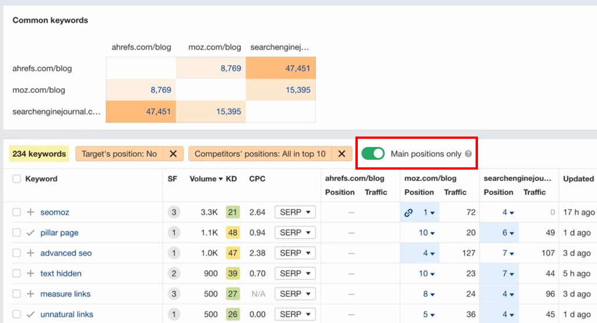Click KD badge 39 for text hidden
This screenshot has width=597, height=323.
click(233, 274)
